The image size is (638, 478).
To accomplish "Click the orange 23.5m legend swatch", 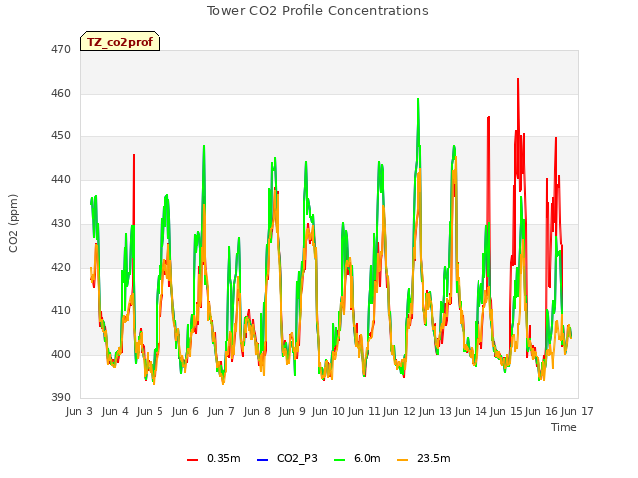I will pyautogui.click(x=402, y=460).
